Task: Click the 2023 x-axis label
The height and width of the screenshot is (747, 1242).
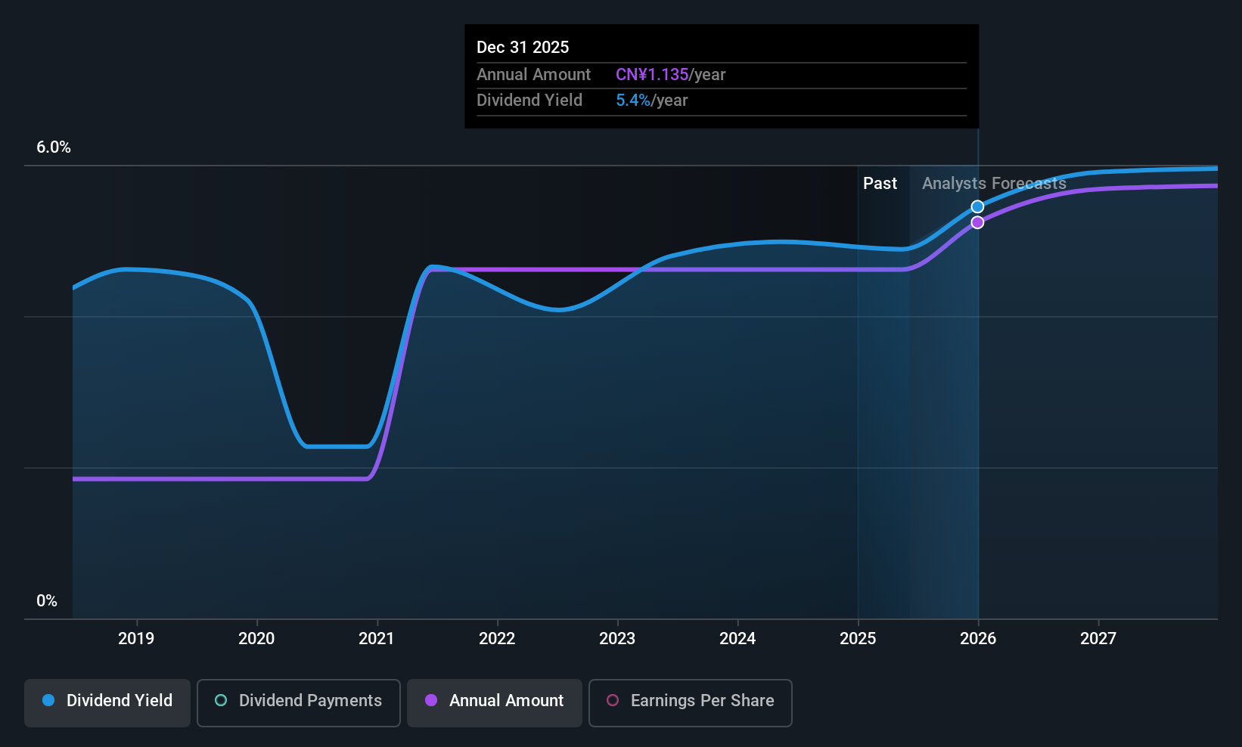Action: [617, 639]
